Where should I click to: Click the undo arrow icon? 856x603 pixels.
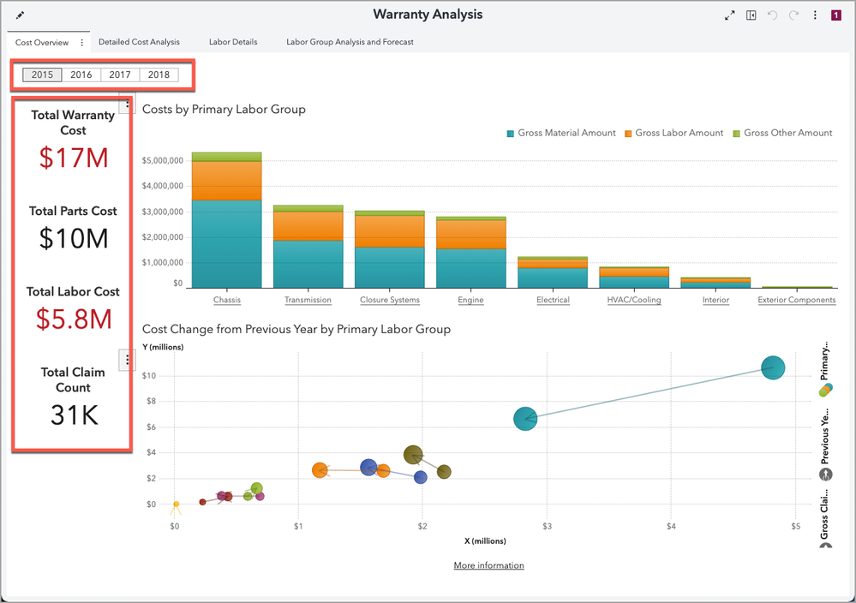[x=773, y=15]
